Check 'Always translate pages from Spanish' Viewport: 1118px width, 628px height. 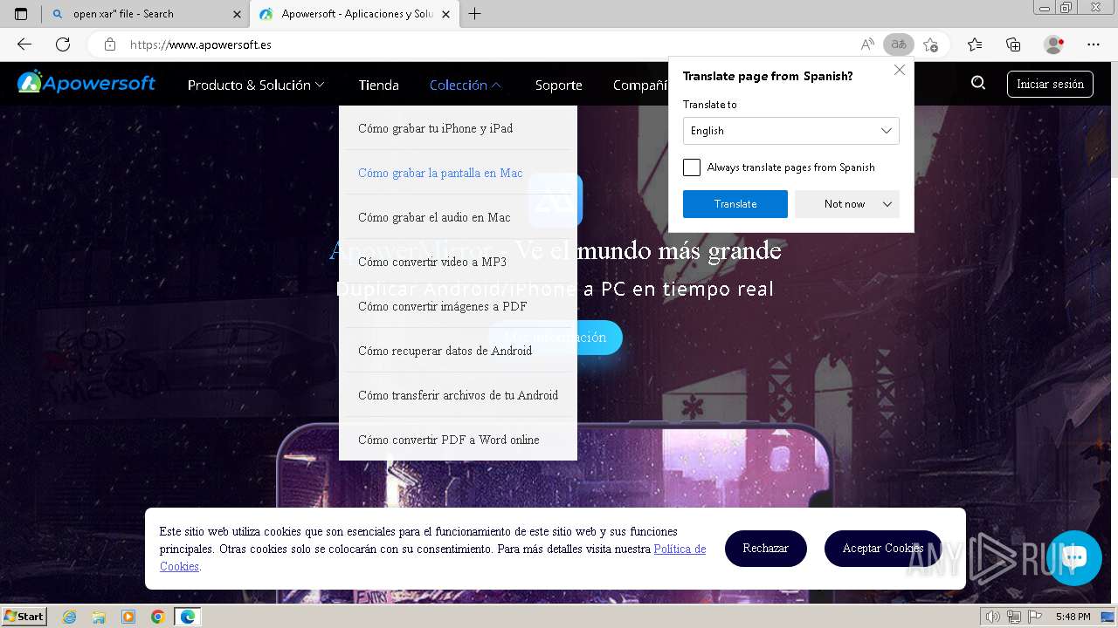pos(692,167)
